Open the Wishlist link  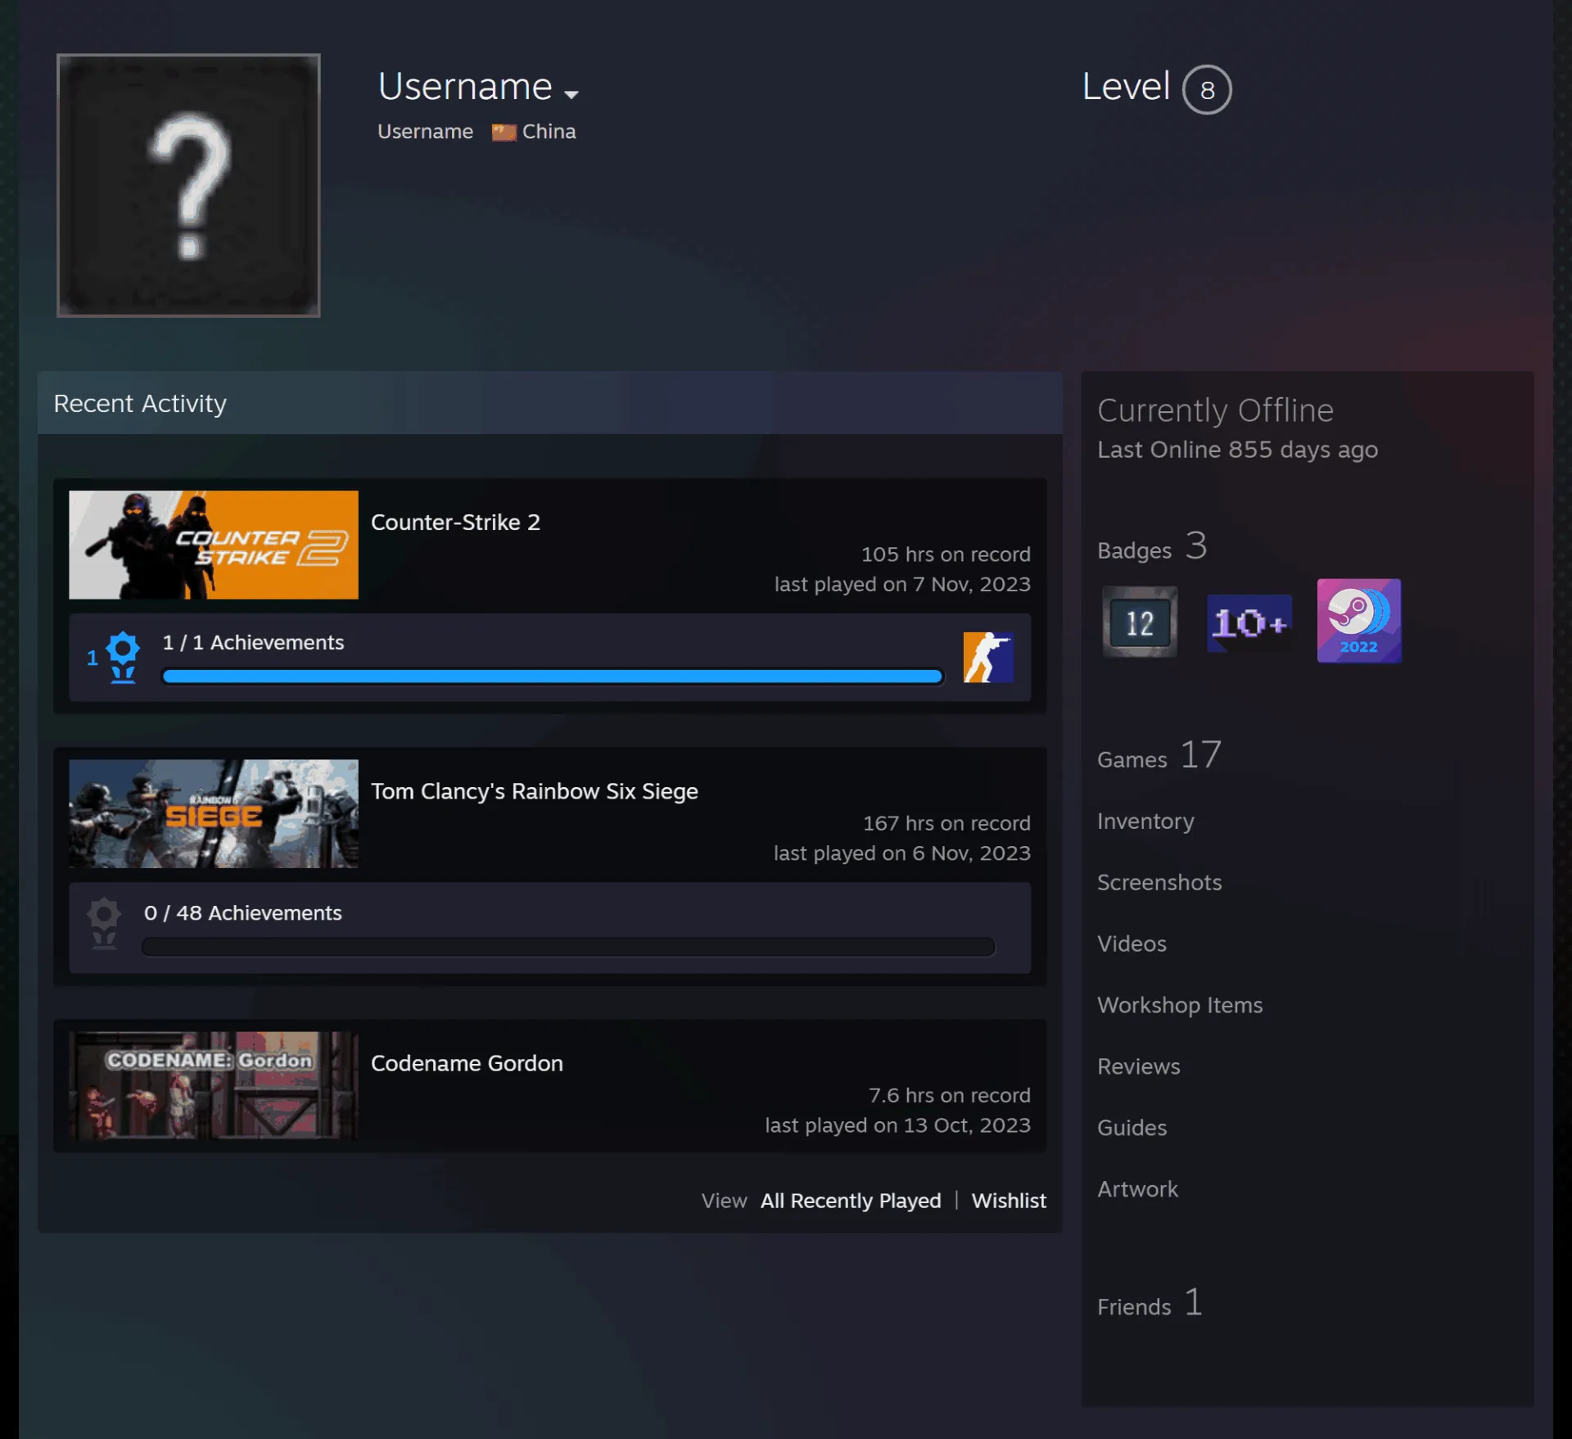point(1009,1201)
